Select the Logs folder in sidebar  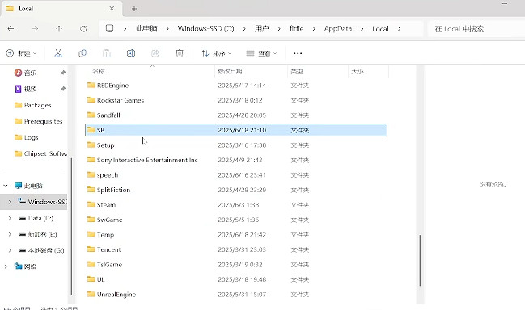(x=26, y=137)
